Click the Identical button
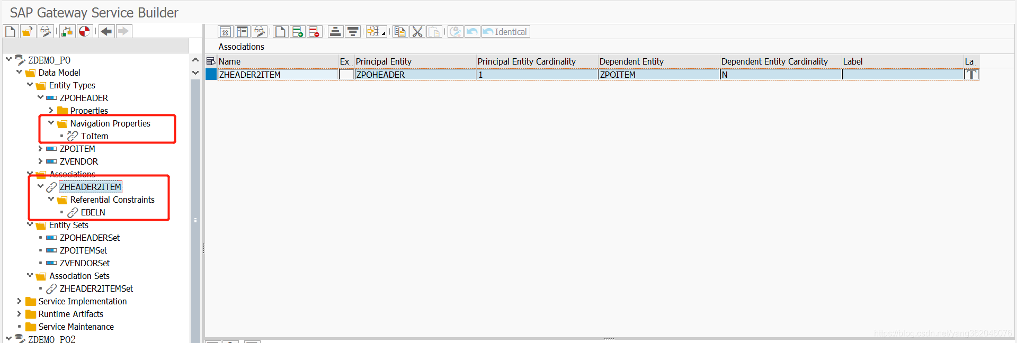1017x343 pixels. [x=505, y=32]
